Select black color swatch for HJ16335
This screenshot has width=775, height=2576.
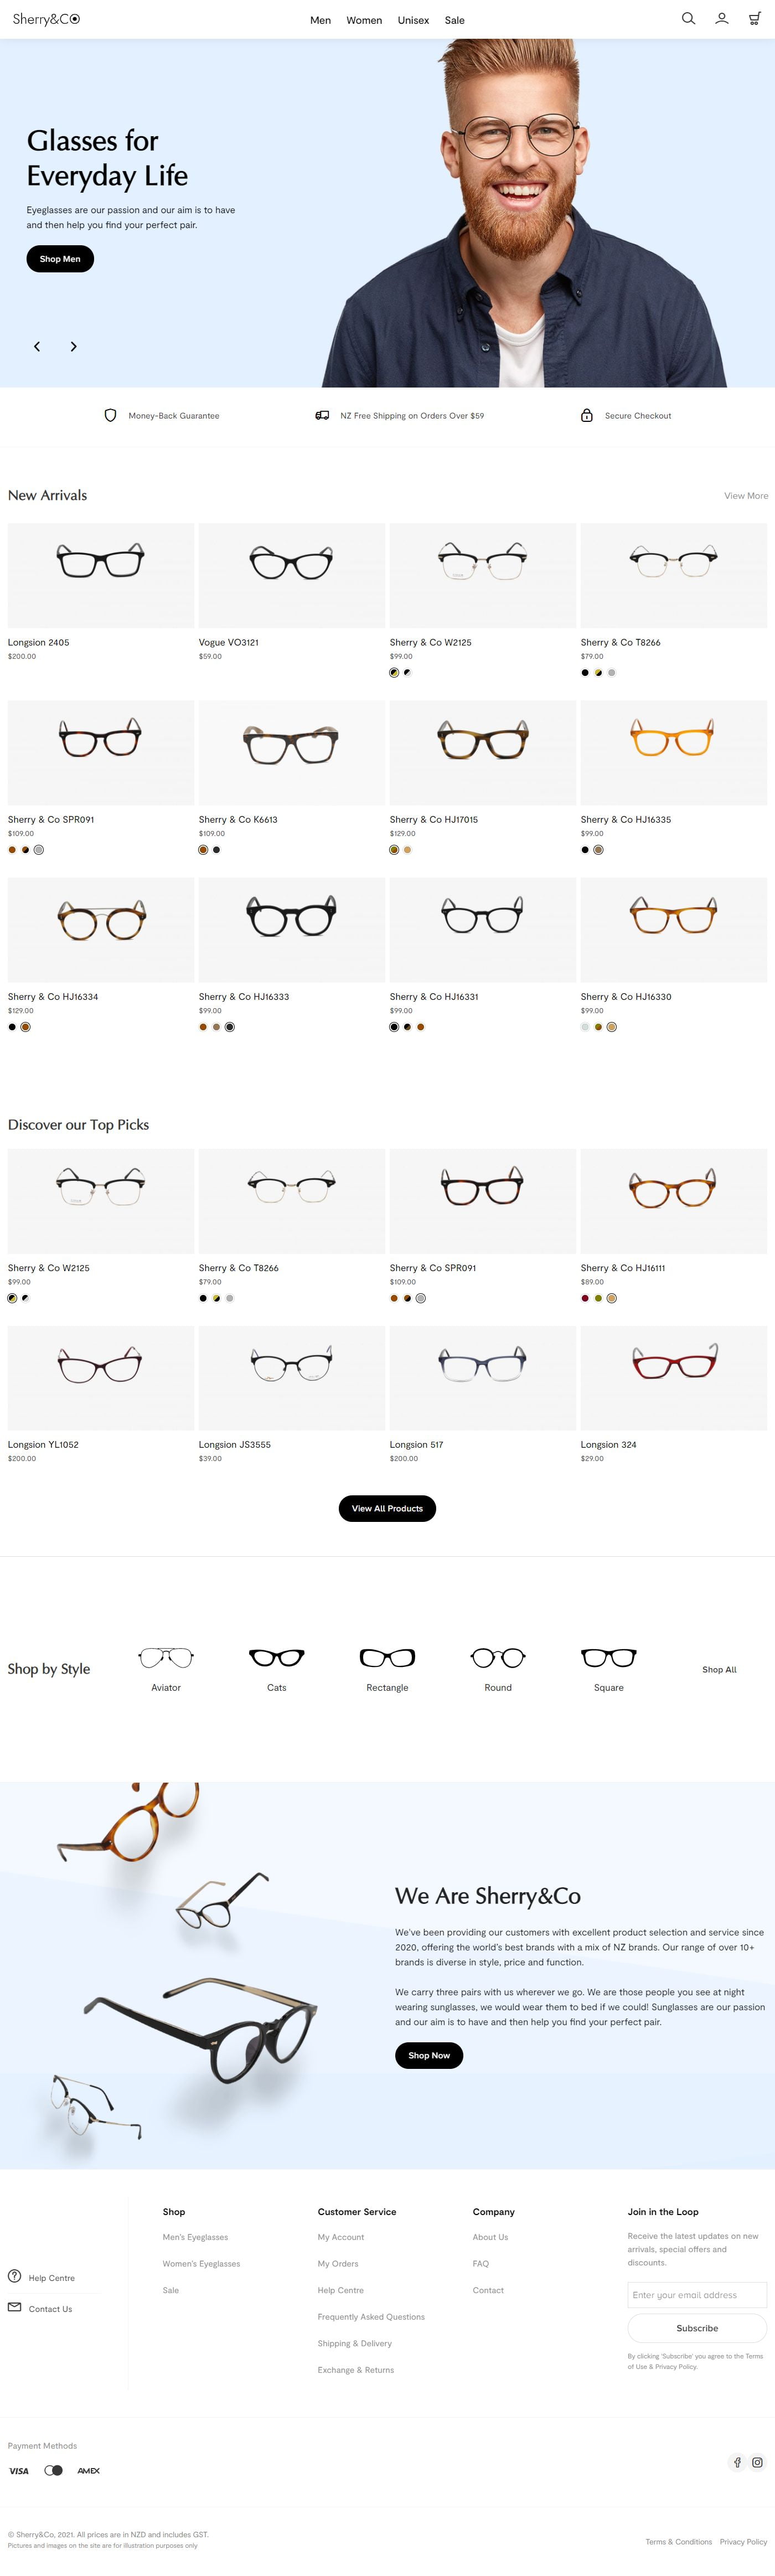tap(585, 850)
